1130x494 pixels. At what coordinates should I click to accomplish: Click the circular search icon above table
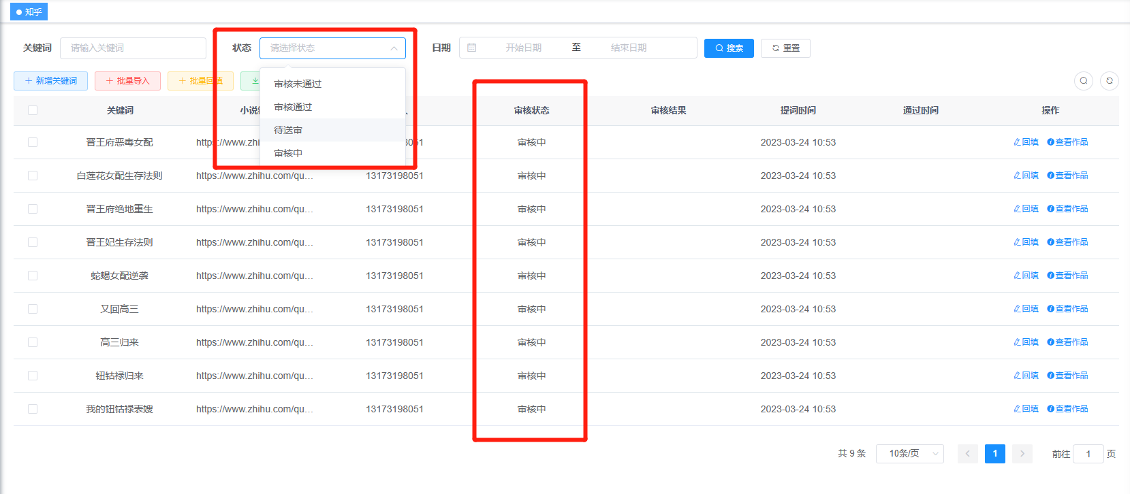[1084, 81]
